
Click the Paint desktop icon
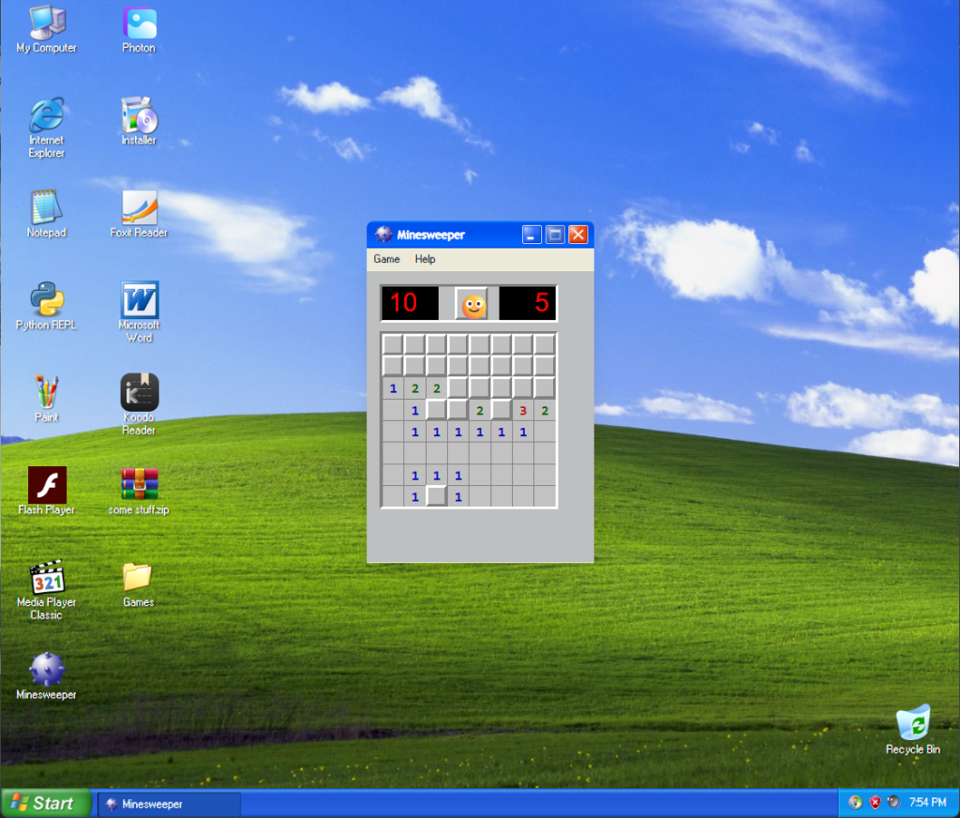[x=47, y=399]
